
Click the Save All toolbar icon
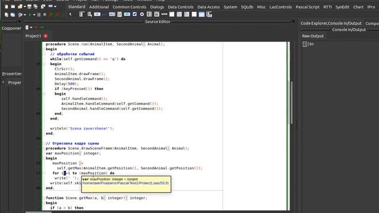click(x=36, y=7)
